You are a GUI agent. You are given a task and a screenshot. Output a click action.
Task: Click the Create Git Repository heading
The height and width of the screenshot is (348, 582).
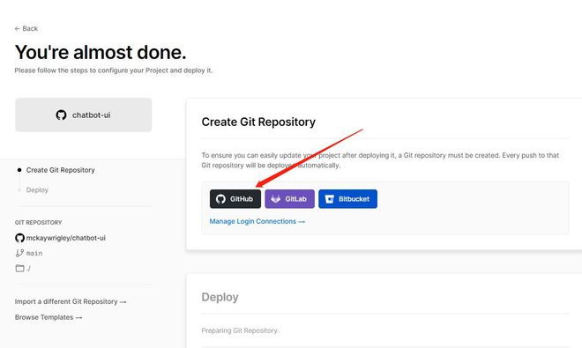pos(258,122)
